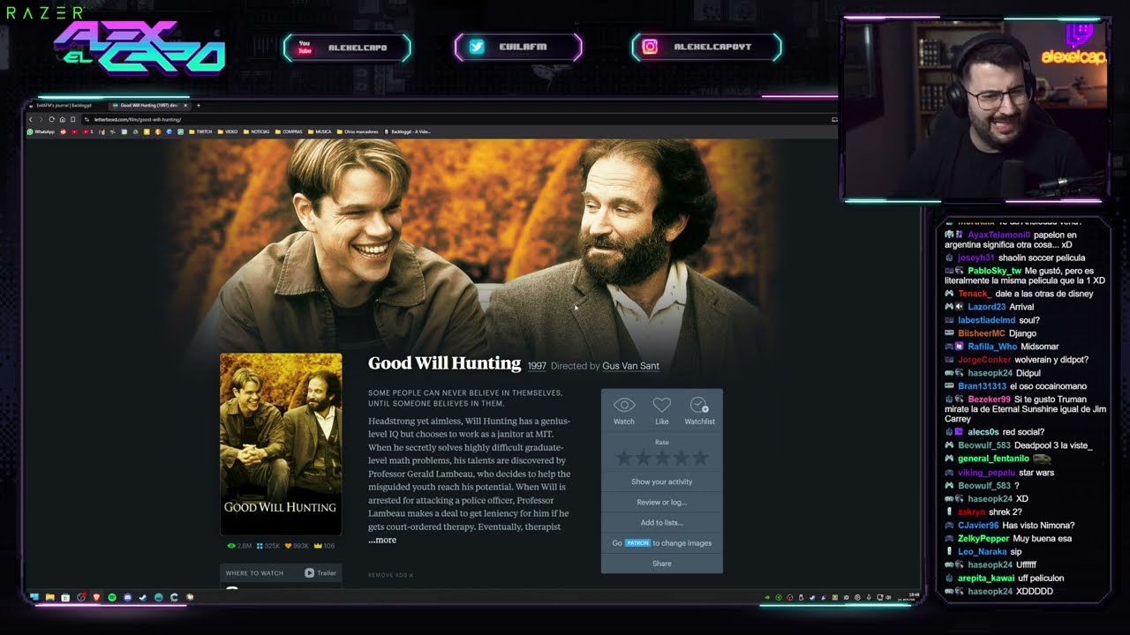Click the Share option
The image size is (1130, 635).
pyautogui.click(x=662, y=564)
